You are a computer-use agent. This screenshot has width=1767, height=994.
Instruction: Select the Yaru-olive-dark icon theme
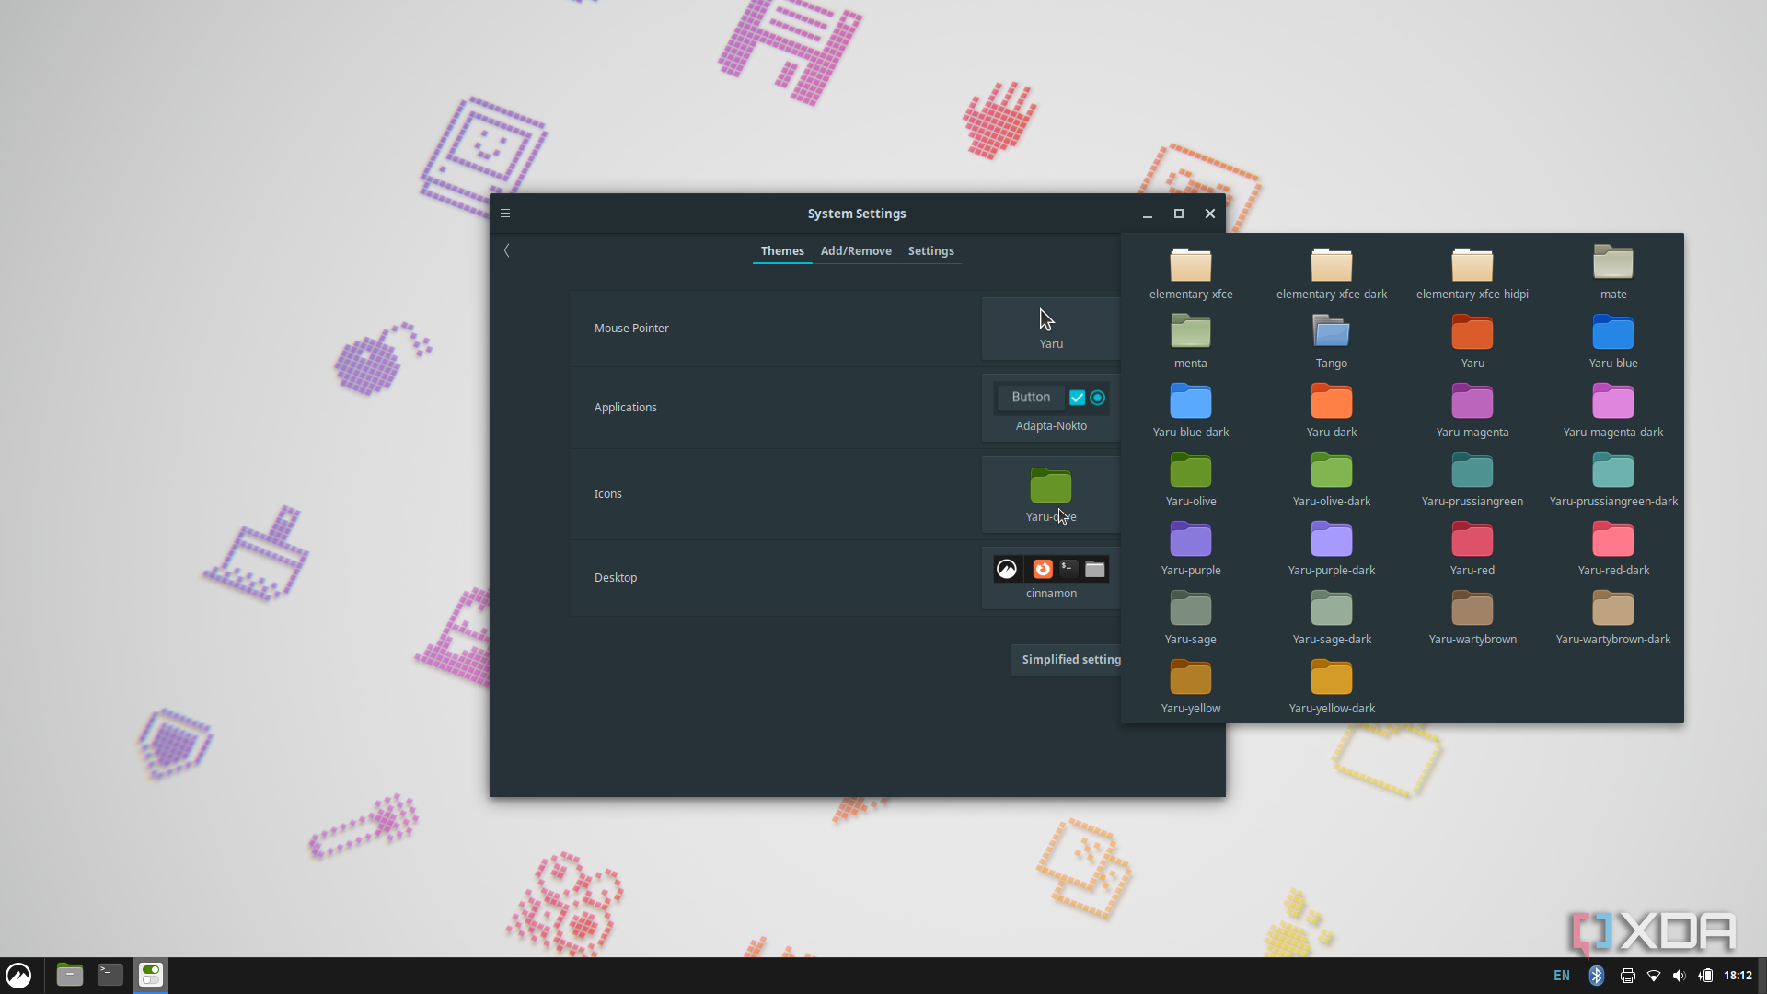pyautogui.click(x=1332, y=480)
